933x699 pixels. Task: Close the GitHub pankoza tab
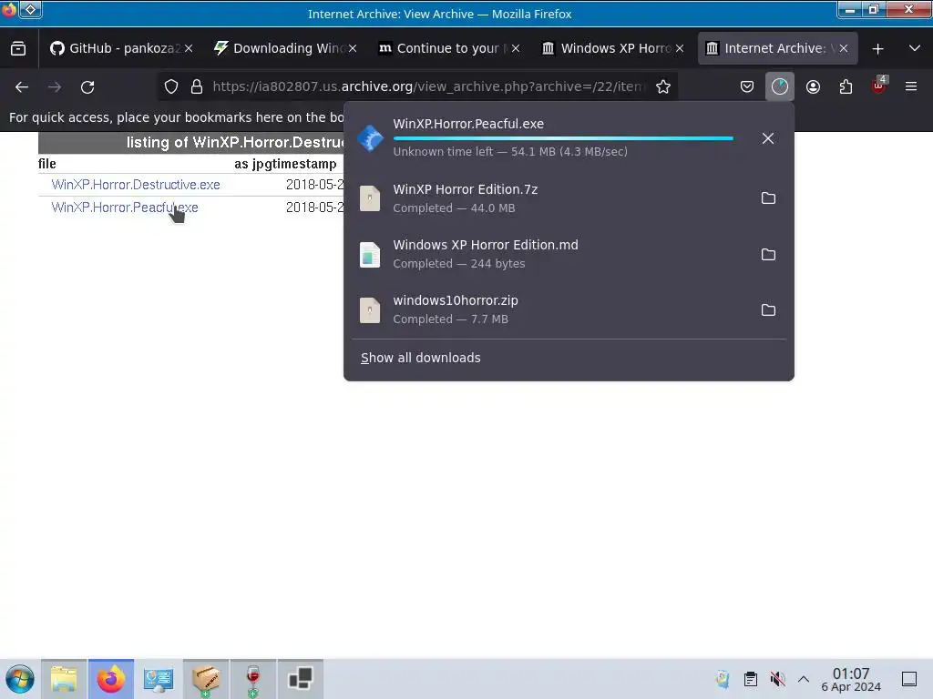[x=189, y=49]
